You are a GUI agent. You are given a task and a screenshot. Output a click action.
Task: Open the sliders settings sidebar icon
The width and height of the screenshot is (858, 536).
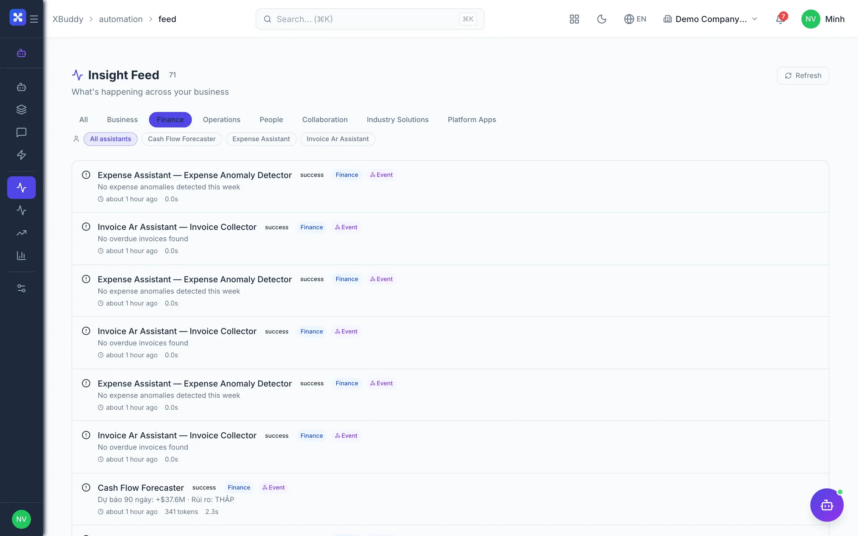tap(21, 288)
